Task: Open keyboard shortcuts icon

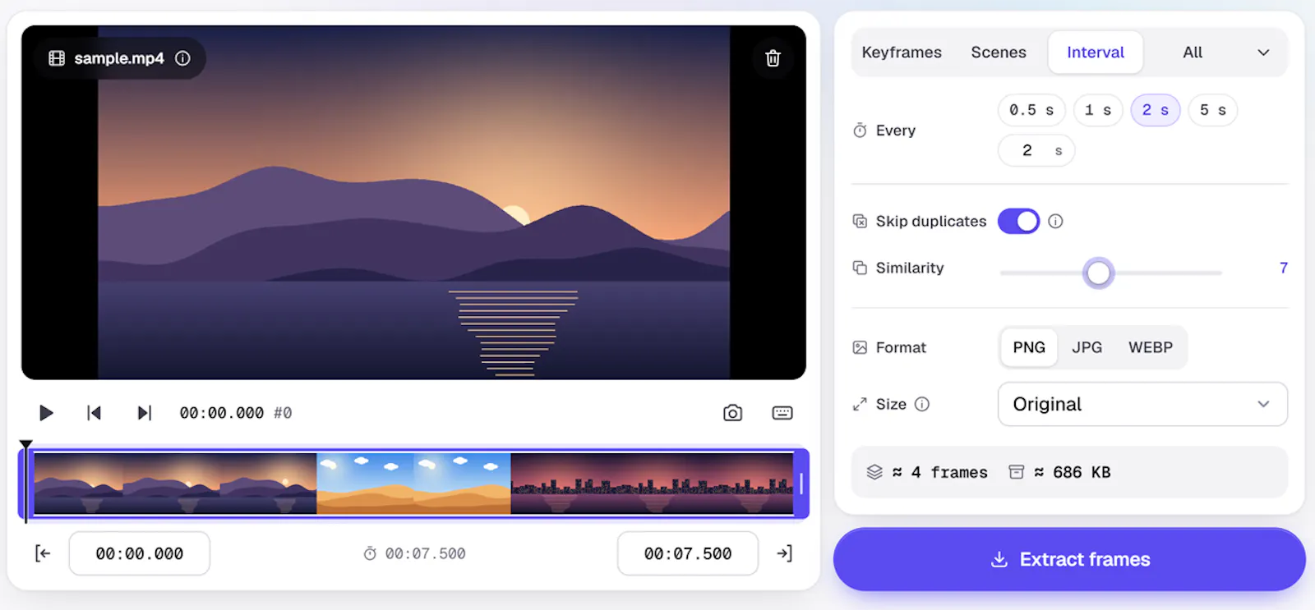Action: [x=782, y=413]
